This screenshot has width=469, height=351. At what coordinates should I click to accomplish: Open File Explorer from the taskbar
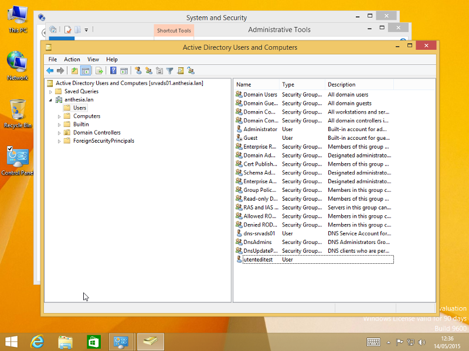click(65, 342)
